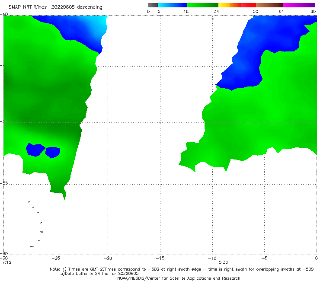Click the title text 'SMAP NRT Winds'

(x=28, y=7)
